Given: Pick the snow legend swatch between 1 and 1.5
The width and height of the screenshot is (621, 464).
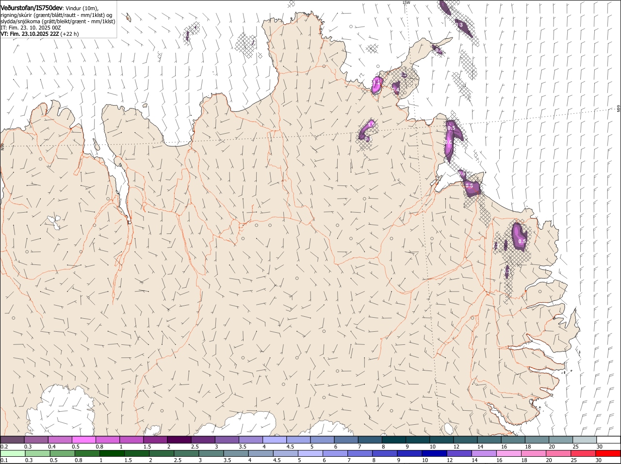Looking at the screenshot, I should (x=131, y=439).
